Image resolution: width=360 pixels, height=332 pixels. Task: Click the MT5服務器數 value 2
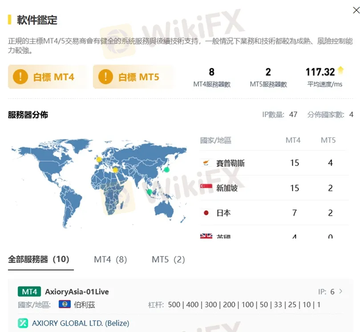pos(268,72)
